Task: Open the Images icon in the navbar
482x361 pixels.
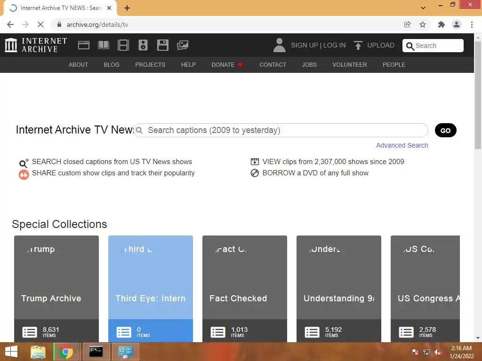Action: pos(183,45)
